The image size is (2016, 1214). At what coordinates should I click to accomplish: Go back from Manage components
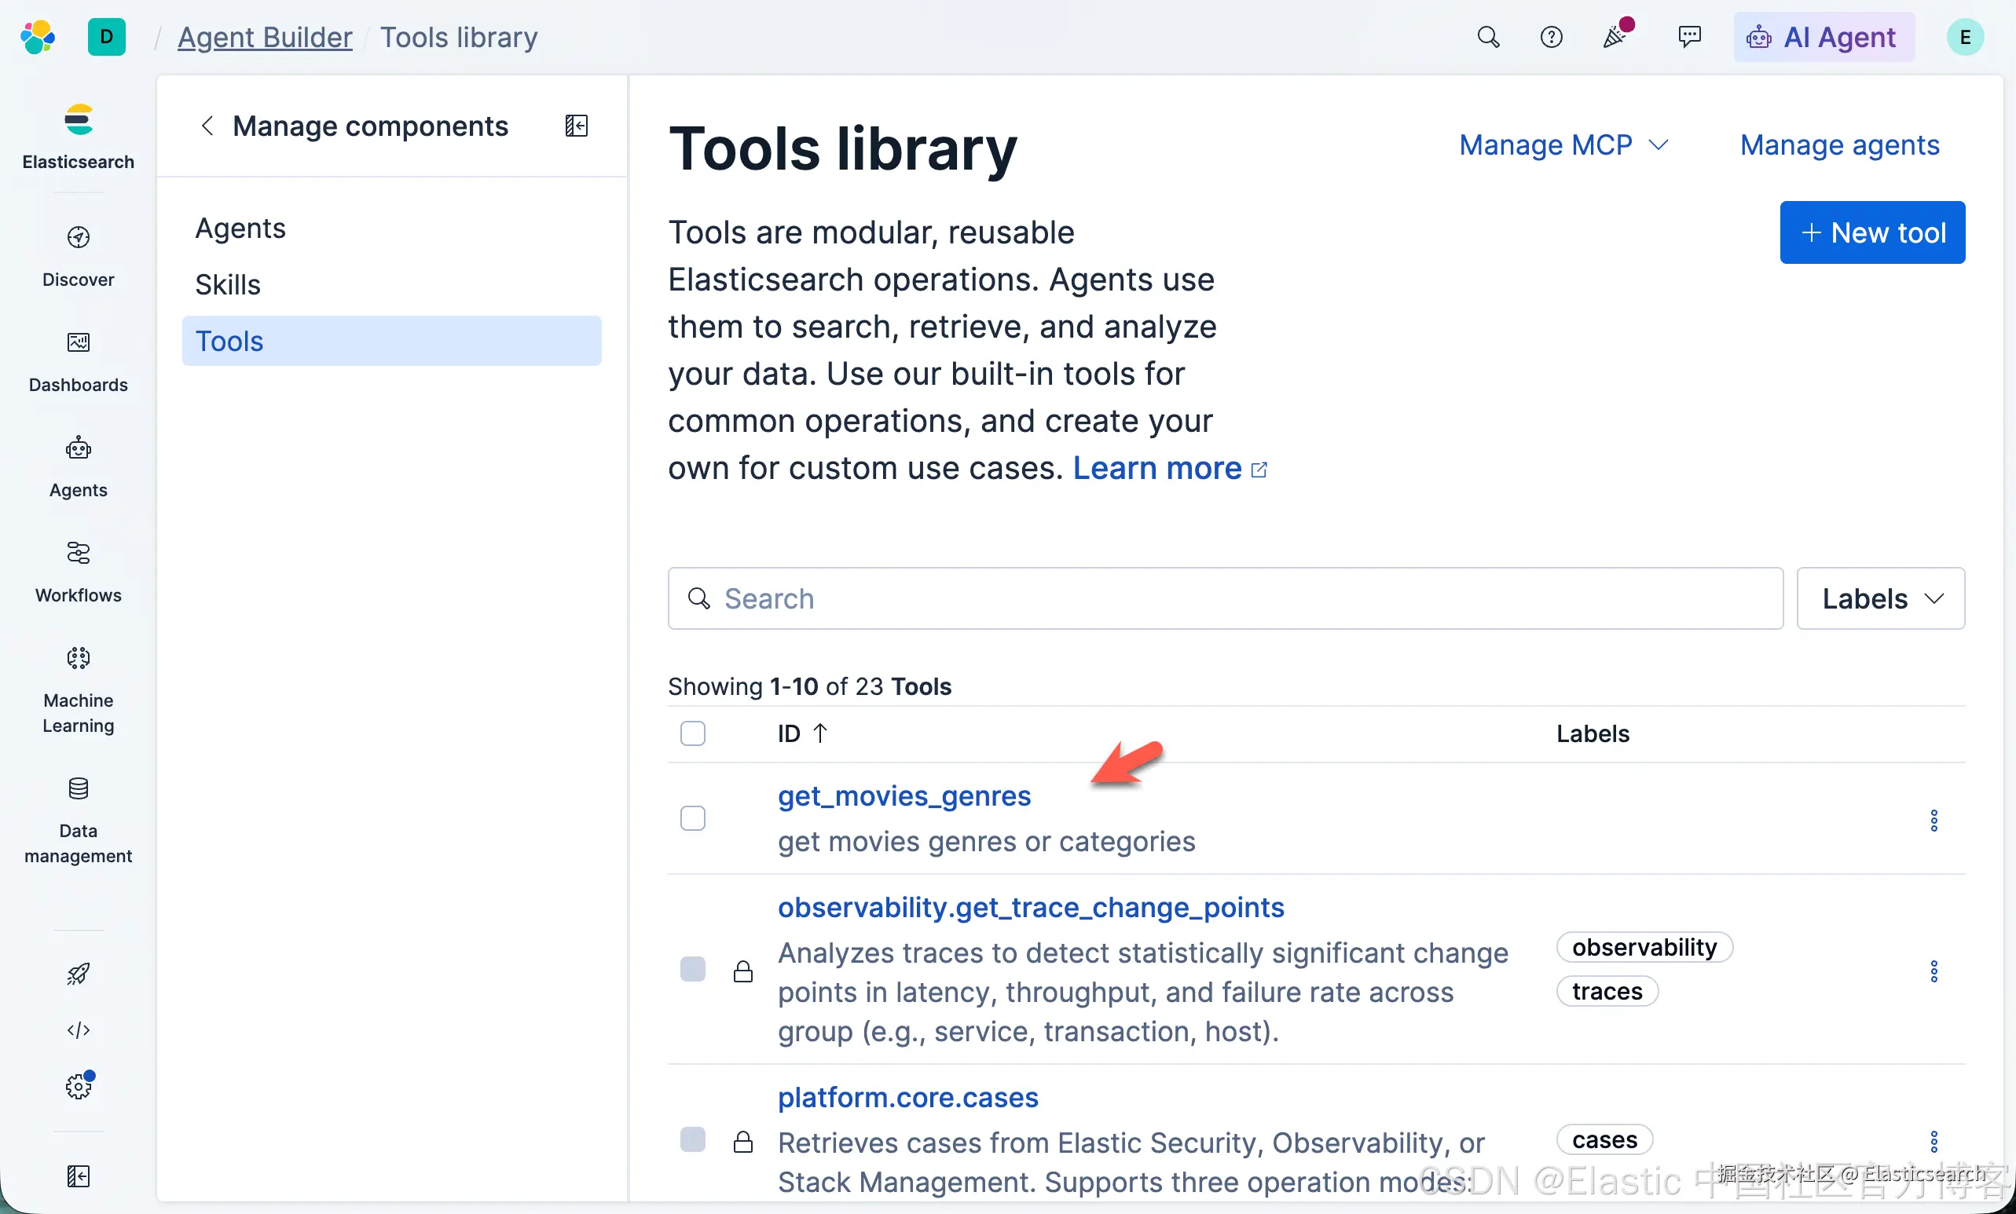207,126
